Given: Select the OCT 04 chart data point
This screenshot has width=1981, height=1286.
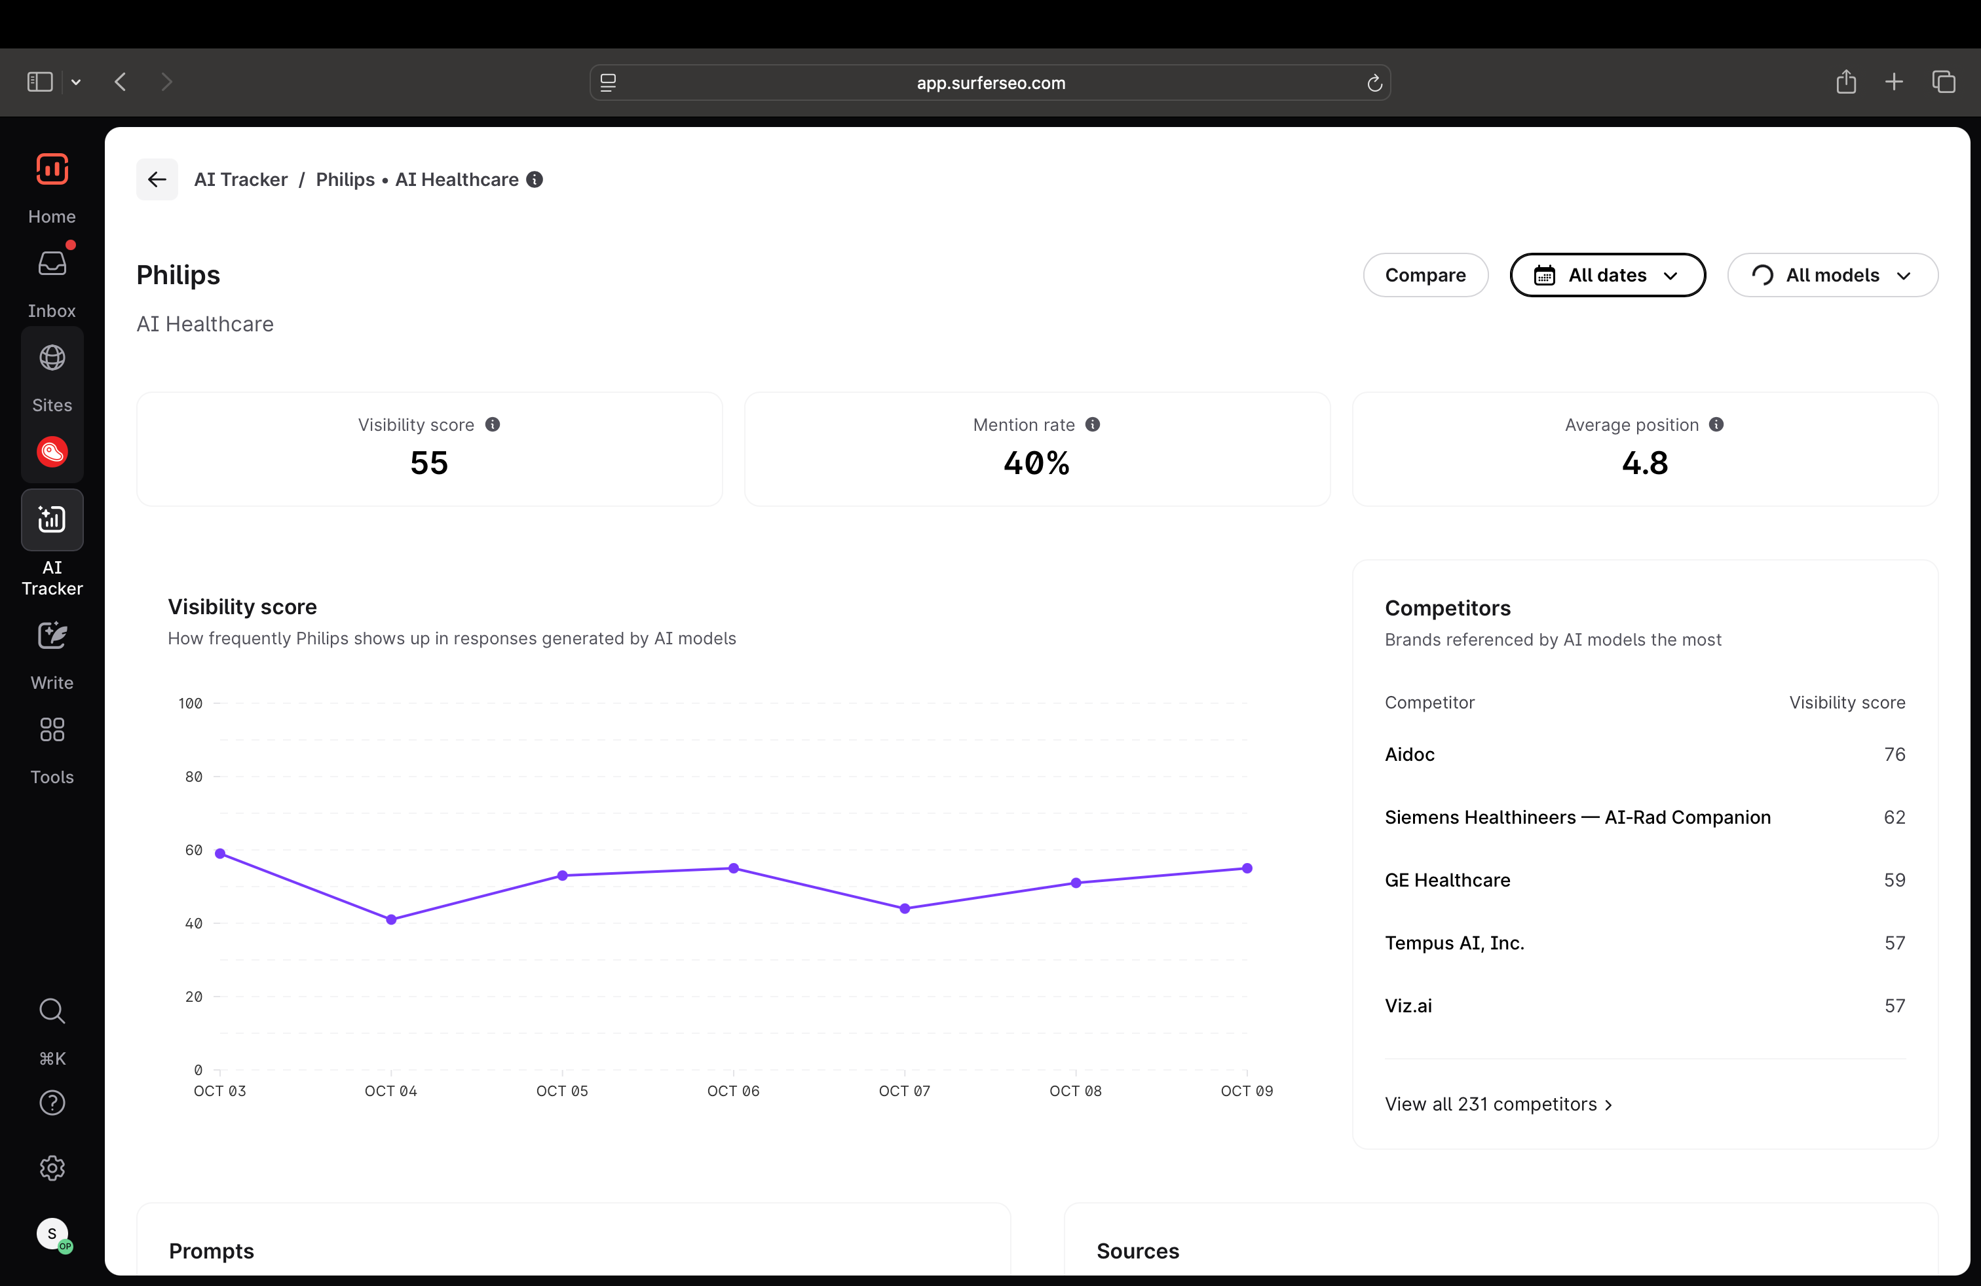Looking at the screenshot, I should click(391, 920).
